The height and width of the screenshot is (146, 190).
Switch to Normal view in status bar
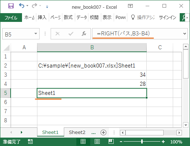point(83,142)
